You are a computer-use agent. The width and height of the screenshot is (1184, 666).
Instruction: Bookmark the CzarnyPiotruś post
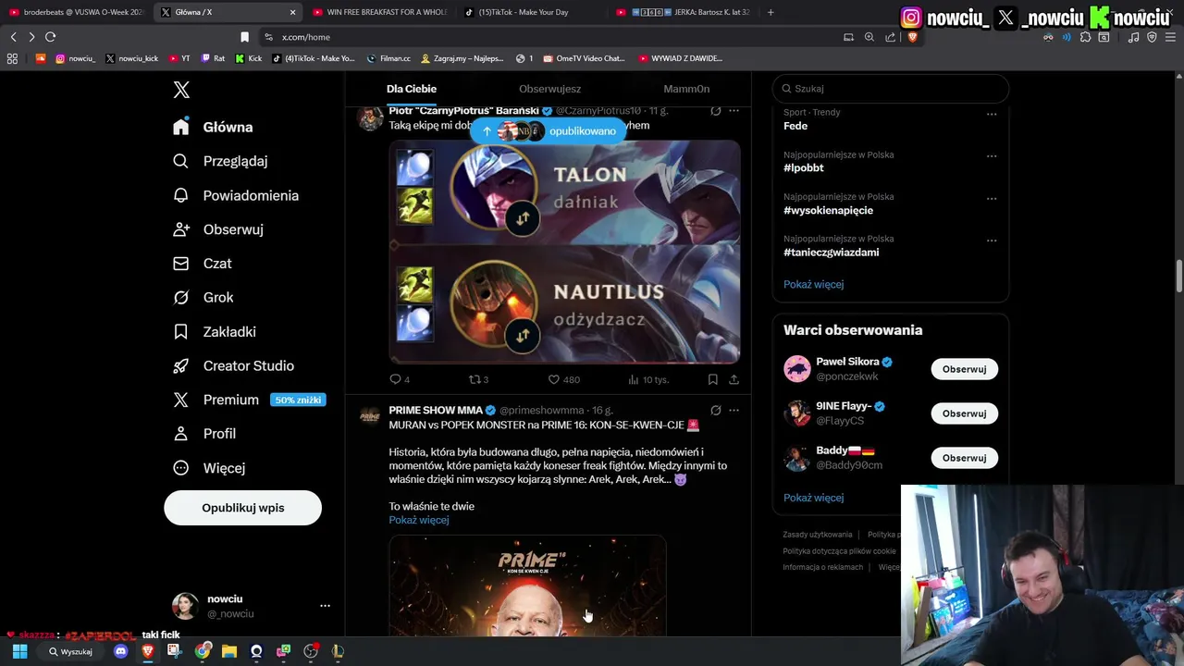click(712, 379)
